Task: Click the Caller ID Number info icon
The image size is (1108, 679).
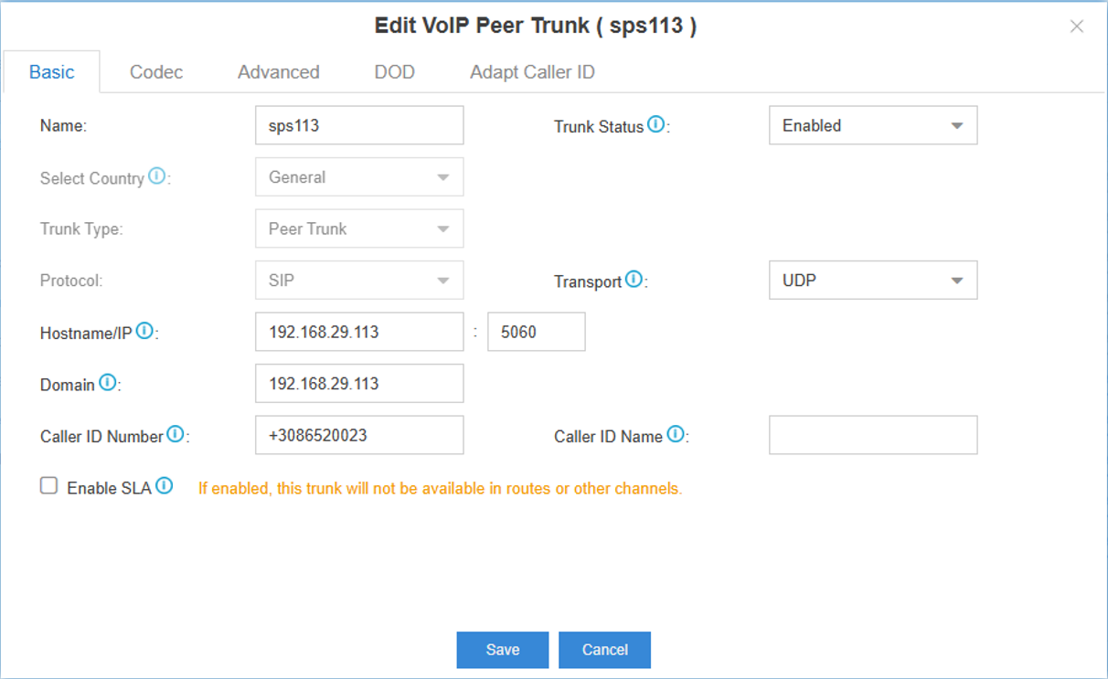Action: point(176,434)
